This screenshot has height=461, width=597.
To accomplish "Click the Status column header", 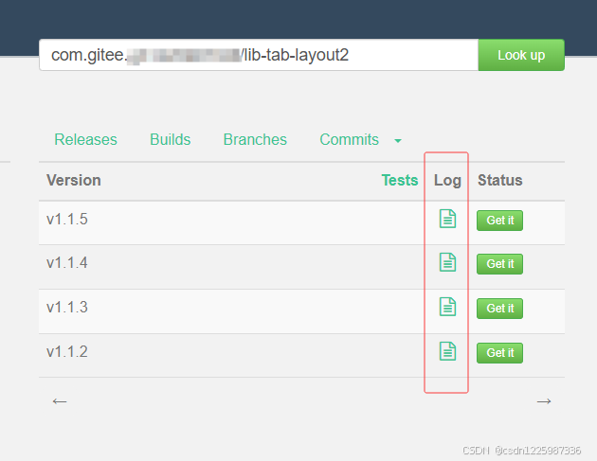I will pos(500,180).
